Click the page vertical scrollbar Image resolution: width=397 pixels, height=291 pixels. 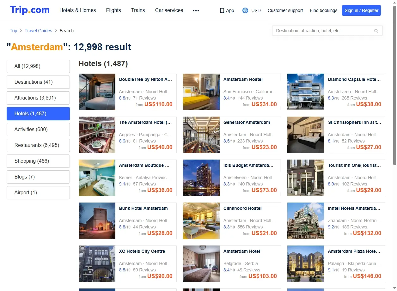394,85
